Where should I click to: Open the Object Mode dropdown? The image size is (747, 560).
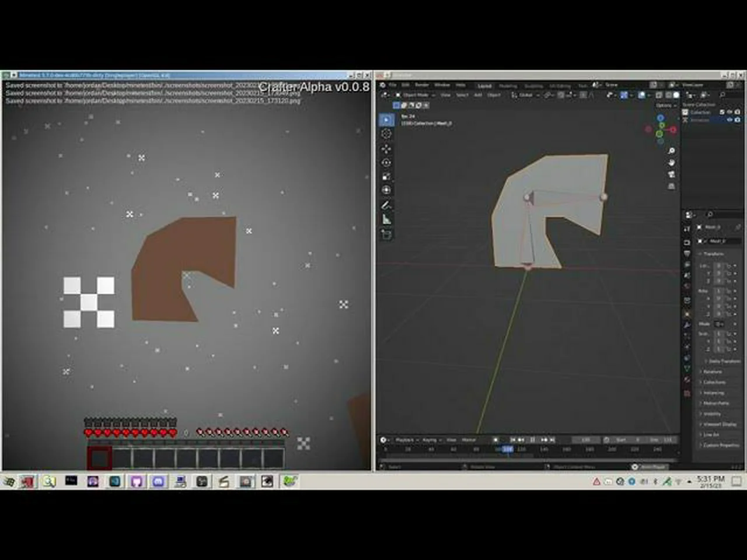[416, 95]
